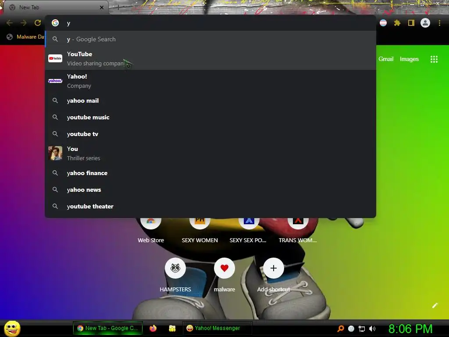Viewport: 449px width, 337px height.
Task: Open the malware heart shortcut
Action: pyautogui.click(x=224, y=275)
